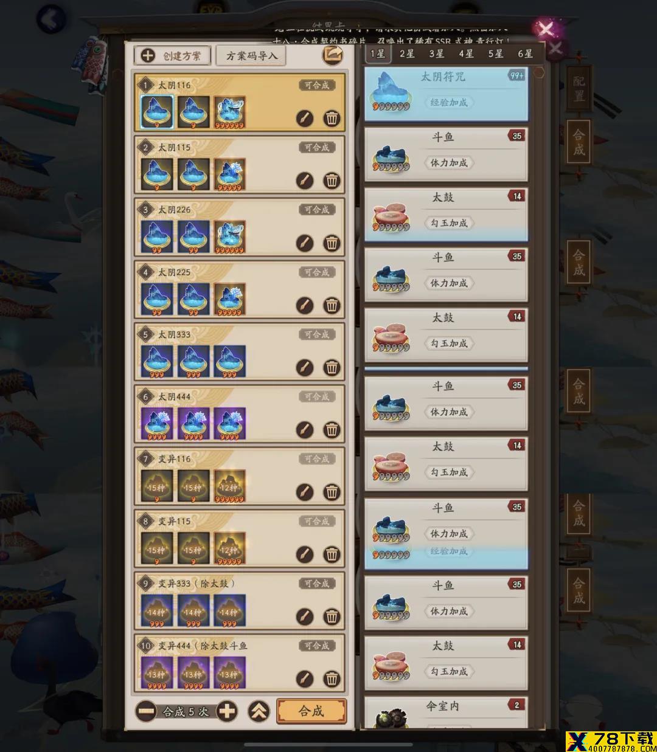
Task: Click first talisman thumbnail in 太阴116
Action: tap(157, 111)
